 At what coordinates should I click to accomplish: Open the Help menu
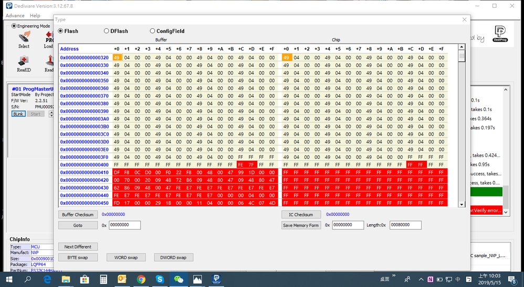click(x=35, y=16)
